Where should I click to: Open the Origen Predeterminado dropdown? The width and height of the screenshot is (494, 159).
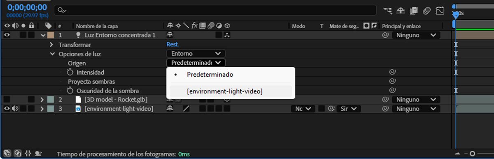click(196, 63)
